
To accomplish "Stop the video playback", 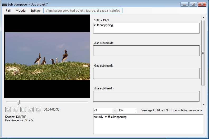I will [x=23, y=109].
